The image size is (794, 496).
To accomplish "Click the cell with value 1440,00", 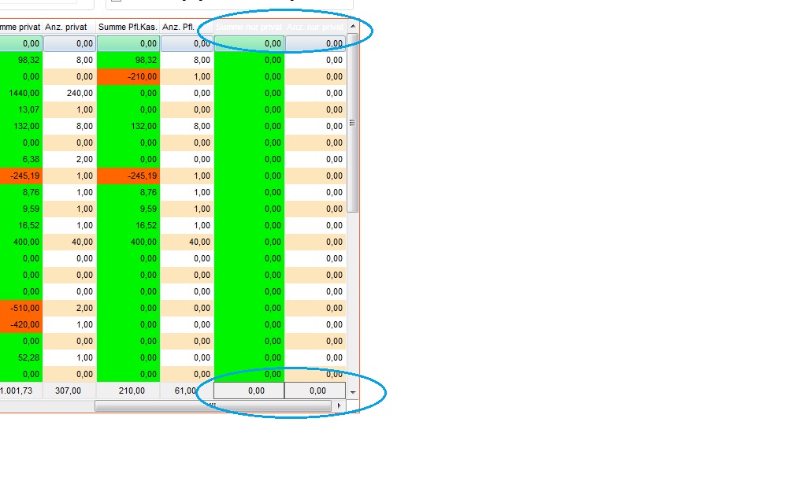I will coord(20,93).
